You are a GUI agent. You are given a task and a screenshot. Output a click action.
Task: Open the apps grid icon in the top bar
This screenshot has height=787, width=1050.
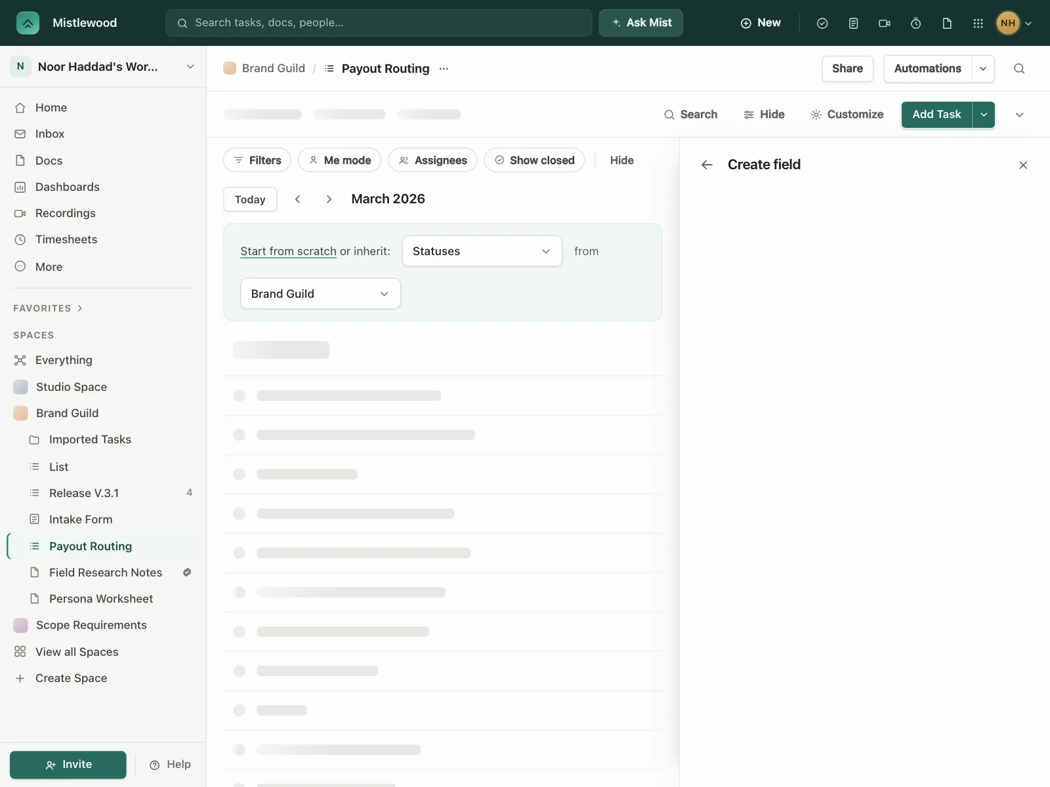[x=978, y=23]
